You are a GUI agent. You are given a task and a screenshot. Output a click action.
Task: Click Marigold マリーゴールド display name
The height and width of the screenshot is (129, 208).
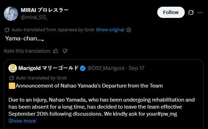(48, 68)
